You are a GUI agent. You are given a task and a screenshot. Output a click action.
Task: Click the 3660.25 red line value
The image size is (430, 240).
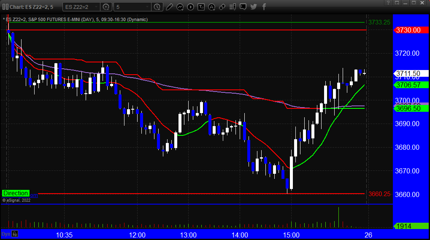click(379, 194)
